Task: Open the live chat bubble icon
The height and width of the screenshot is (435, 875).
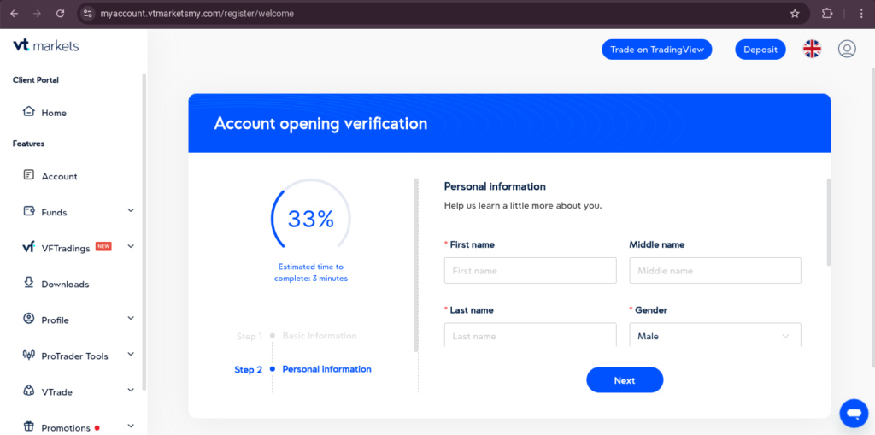Action: 854,414
